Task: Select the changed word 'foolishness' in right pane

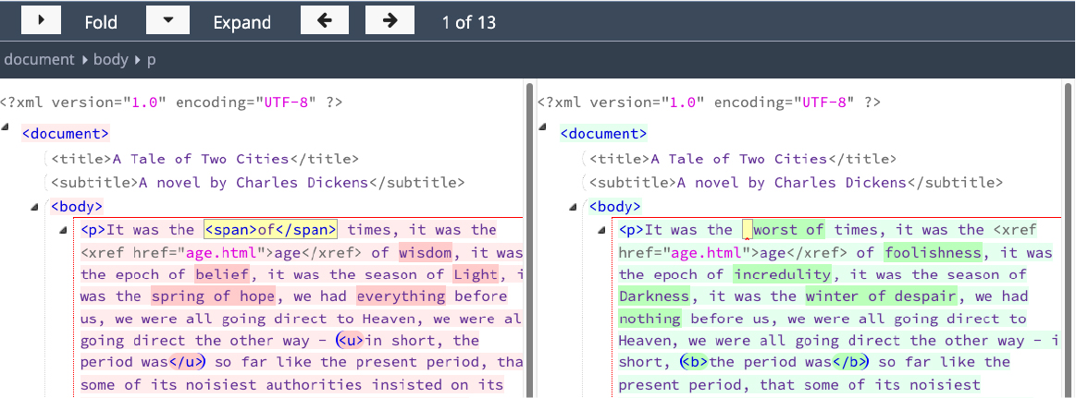Action: [x=932, y=252]
